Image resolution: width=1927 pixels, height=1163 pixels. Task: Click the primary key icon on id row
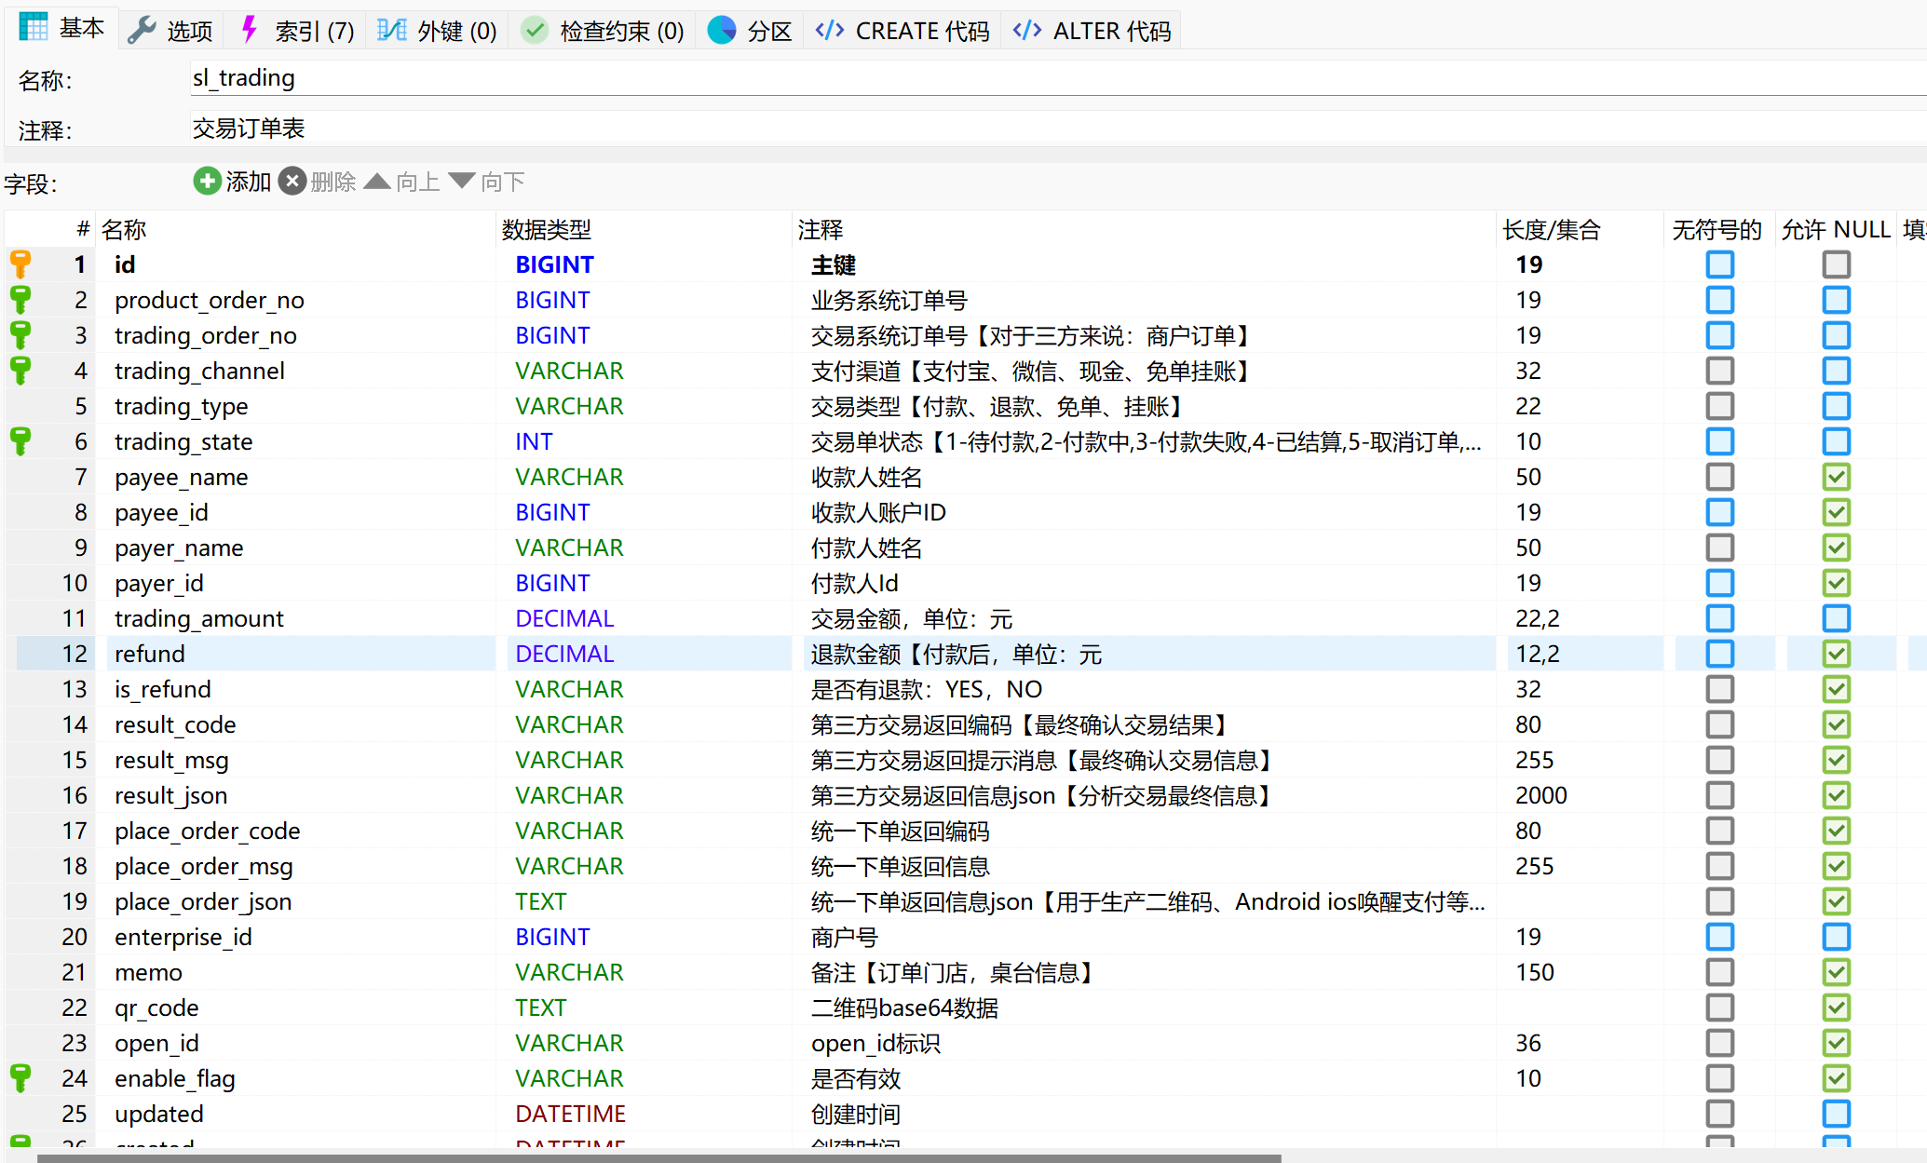click(x=20, y=264)
